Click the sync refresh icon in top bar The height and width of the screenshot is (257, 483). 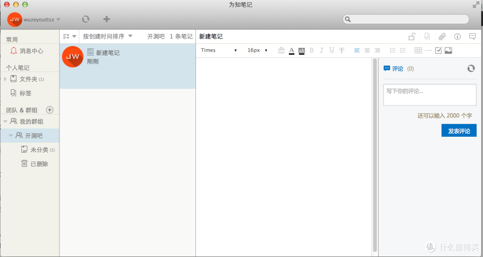tap(85, 19)
